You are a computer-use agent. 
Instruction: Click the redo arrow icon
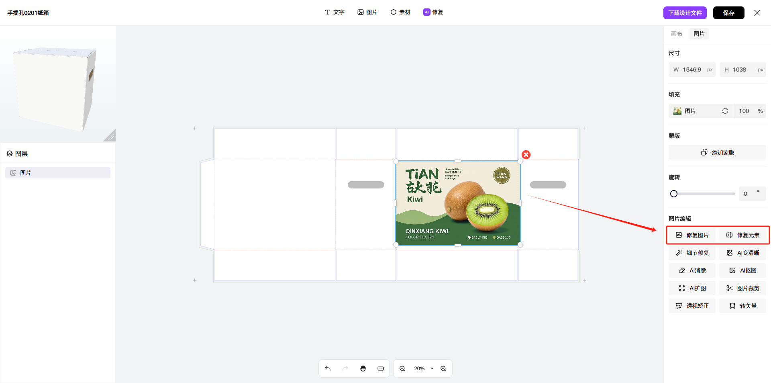click(x=345, y=369)
